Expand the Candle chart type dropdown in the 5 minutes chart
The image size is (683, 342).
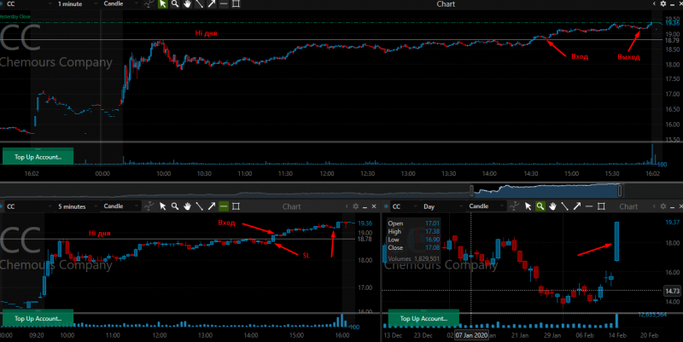tap(121, 206)
